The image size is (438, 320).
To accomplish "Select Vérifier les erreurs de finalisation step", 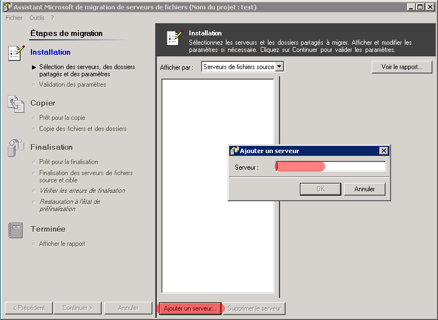I will point(82,191).
